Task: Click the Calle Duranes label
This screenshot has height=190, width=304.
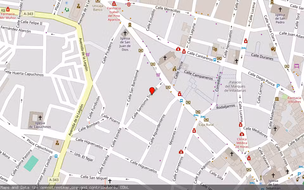Action: coord(262,57)
